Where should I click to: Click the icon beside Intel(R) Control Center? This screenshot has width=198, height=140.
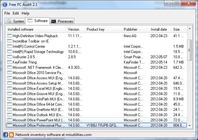click(x=10, y=46)
